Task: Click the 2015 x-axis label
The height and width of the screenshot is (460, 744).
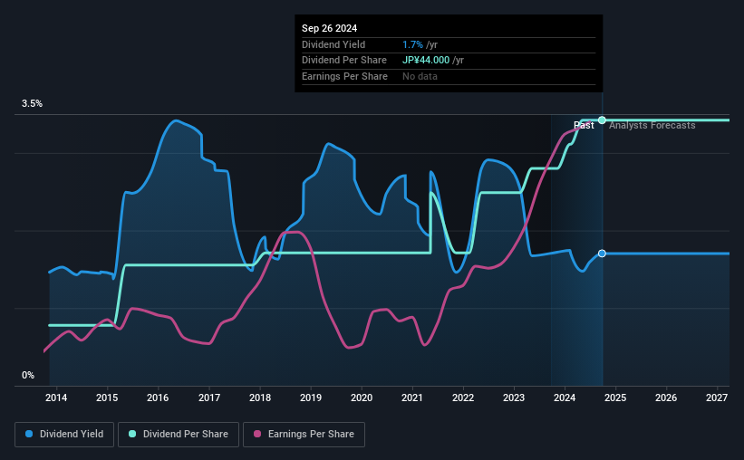Action: click(x=107, y=398)
